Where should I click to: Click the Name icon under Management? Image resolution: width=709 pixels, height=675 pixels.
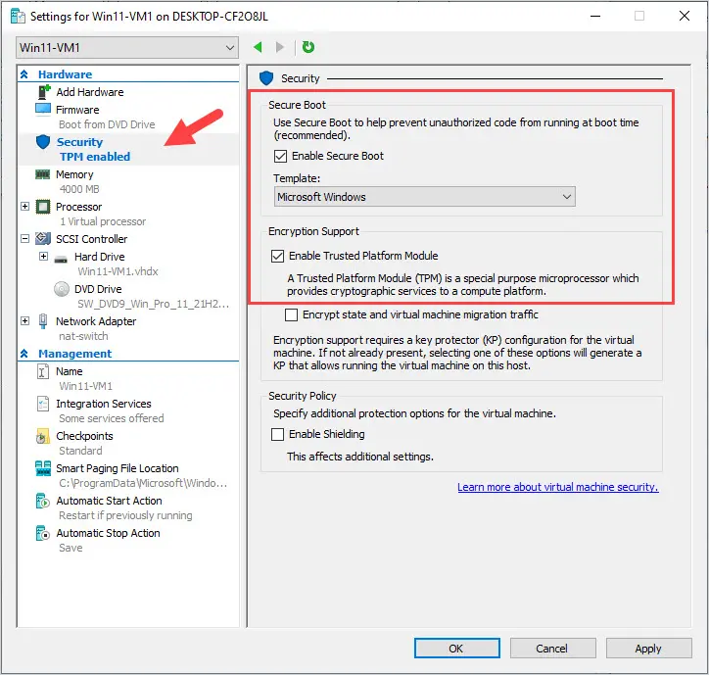[x=42, y=371]
